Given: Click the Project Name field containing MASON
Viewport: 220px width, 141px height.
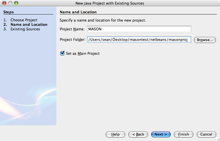Looking at the screenshot, I should coord(139,29).
